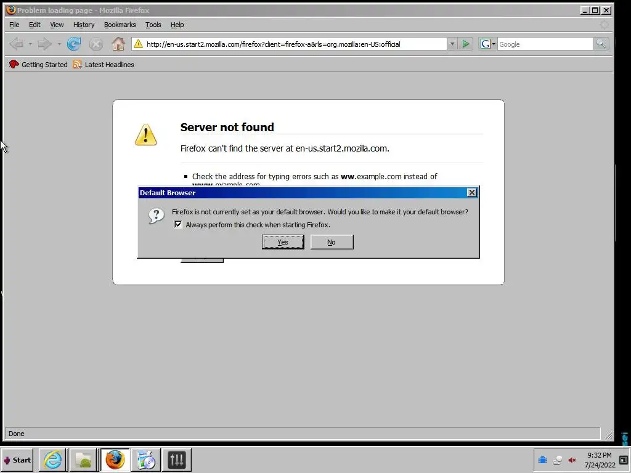Click the show desktop tray button
The image size is (631, 473).
624,460
